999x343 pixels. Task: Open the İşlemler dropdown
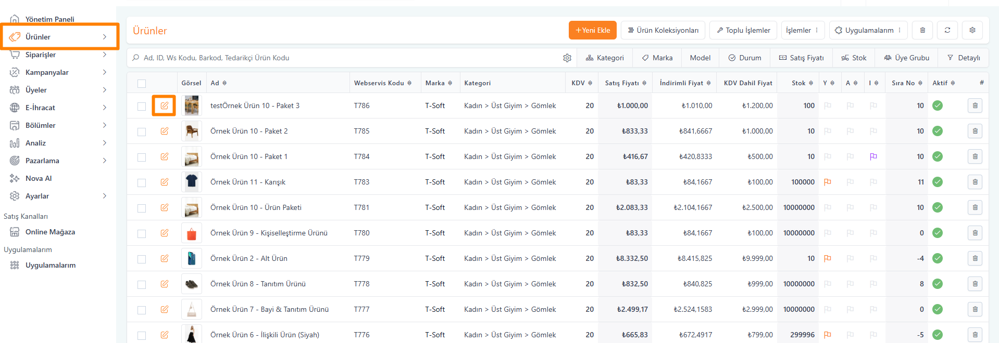point(802,30)
